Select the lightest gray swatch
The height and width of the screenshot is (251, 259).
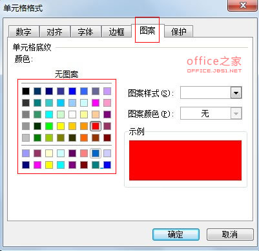coord(26,138)
